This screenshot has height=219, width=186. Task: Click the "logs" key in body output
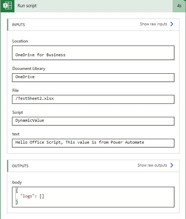(x=27, y=196)
